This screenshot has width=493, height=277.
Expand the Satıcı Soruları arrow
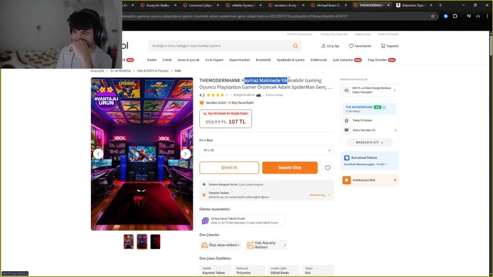click(395, 130)
